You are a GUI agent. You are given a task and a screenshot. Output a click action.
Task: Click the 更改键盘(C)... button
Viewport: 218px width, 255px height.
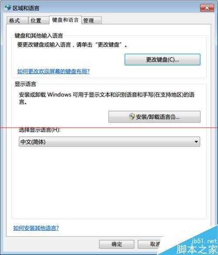click(x=162, y=60)
